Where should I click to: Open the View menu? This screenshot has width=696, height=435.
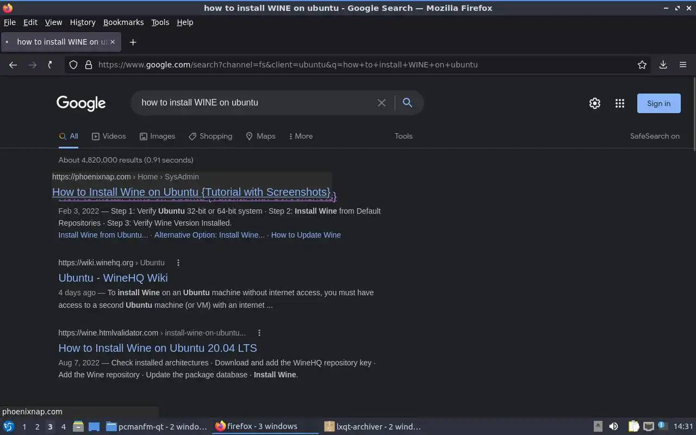click(x=53, y=22)
